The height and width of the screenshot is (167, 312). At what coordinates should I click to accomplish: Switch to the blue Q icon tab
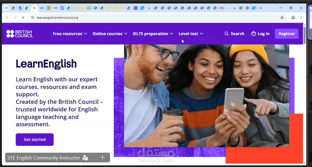point(62,8)
